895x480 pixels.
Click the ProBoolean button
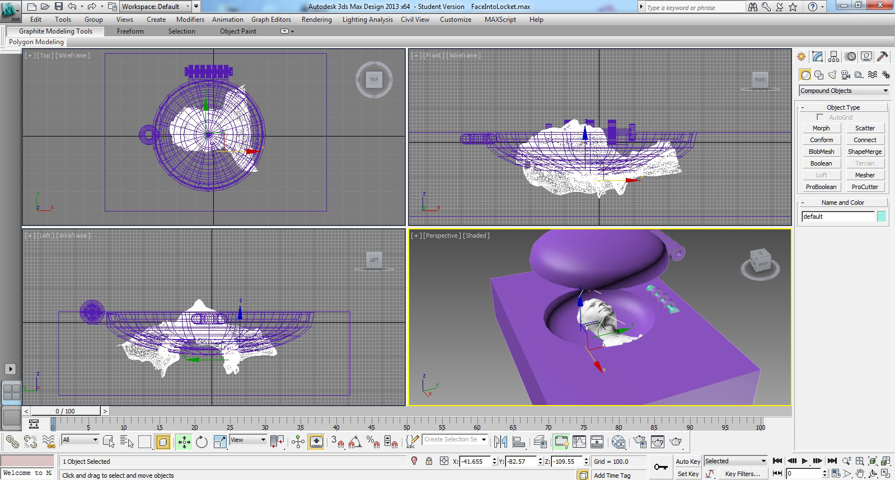click(x=821, y=187)
